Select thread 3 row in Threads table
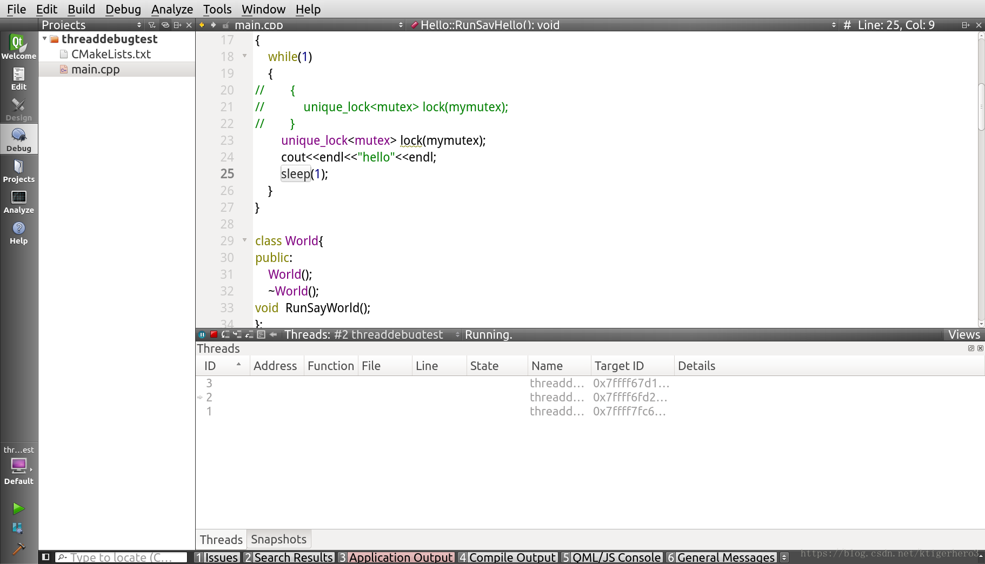This screenshot has width=985, height=564. tap(590, 383)
